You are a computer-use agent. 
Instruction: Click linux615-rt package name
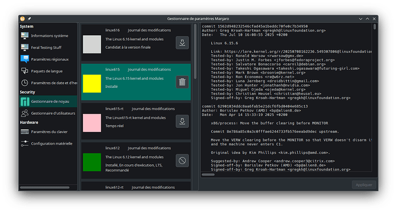(114, 109)
